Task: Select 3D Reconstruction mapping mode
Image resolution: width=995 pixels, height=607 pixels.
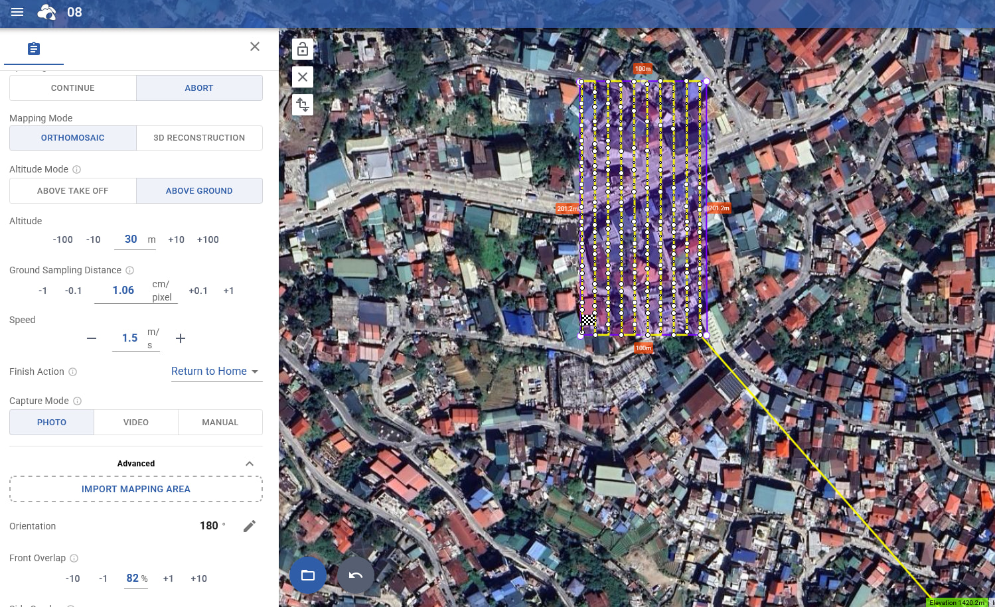Action: click(x=199, y=138)
